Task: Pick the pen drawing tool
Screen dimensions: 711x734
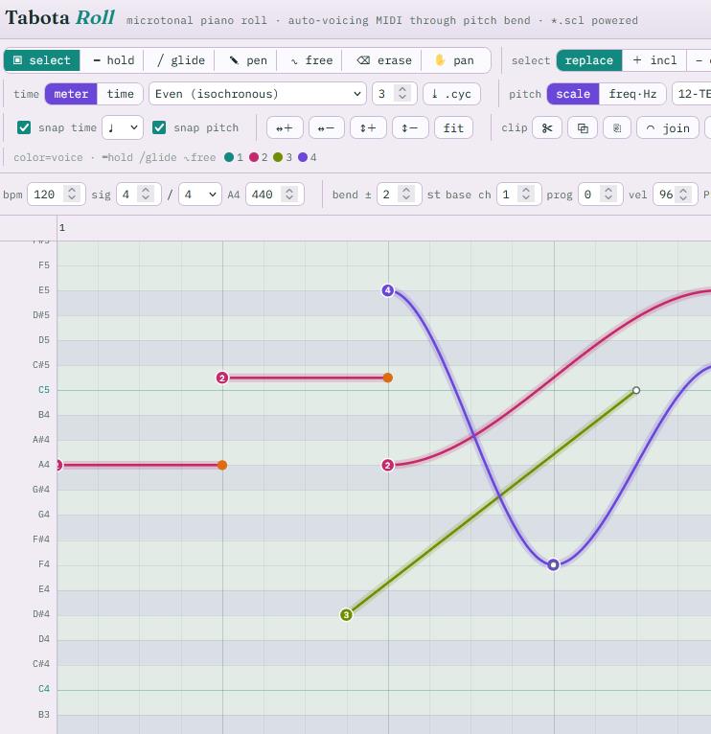Action: tap(248, 60)
